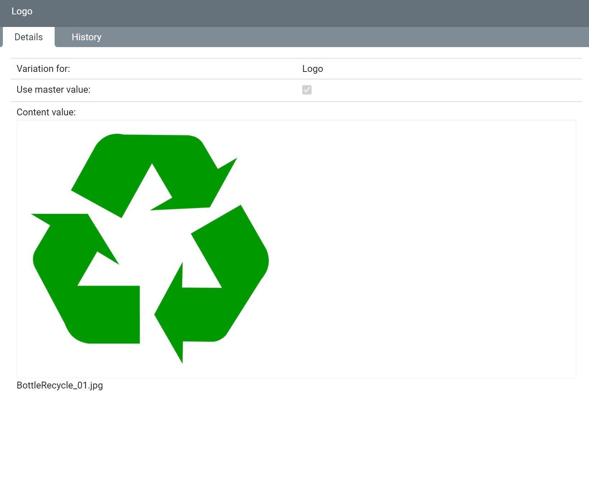Click the Logo title in the header
This screenshot has width=589, height=492.
coord(22,11)
